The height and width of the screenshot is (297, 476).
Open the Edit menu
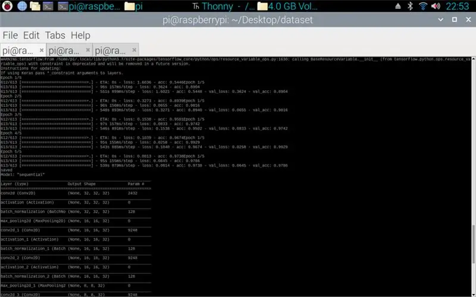(32, 35)
